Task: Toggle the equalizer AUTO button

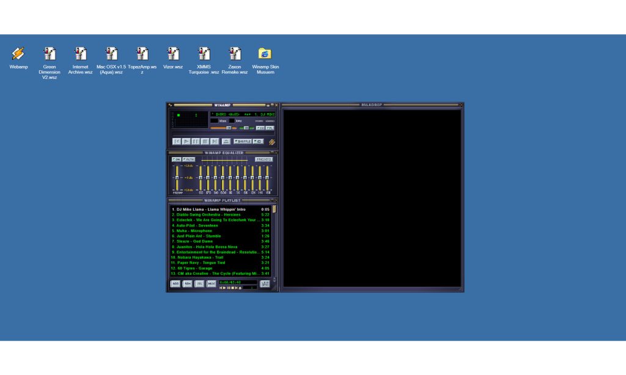Action: (188, 159)
